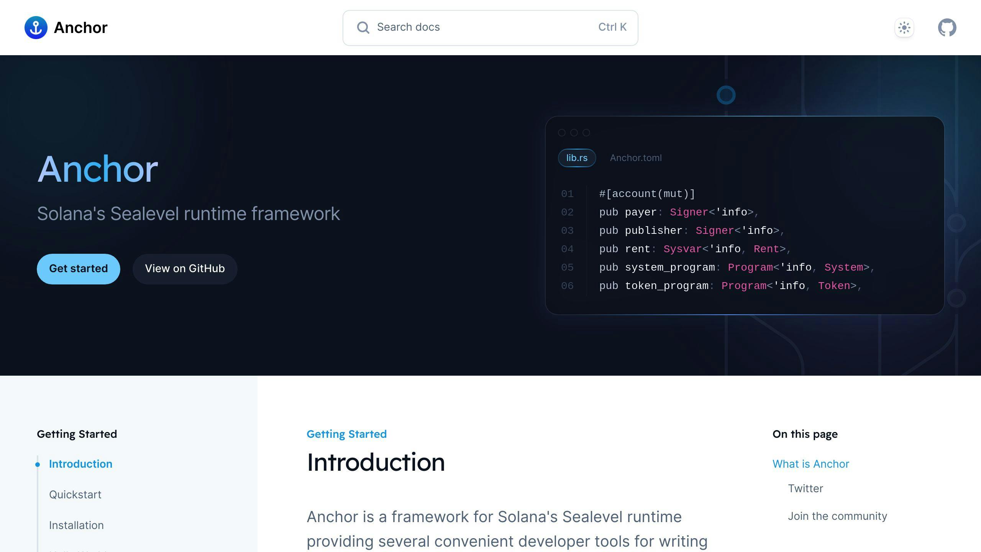This screenshot has height=552, width=981.
Task: Click the #[account(mut)] code line
Action: 647,194
